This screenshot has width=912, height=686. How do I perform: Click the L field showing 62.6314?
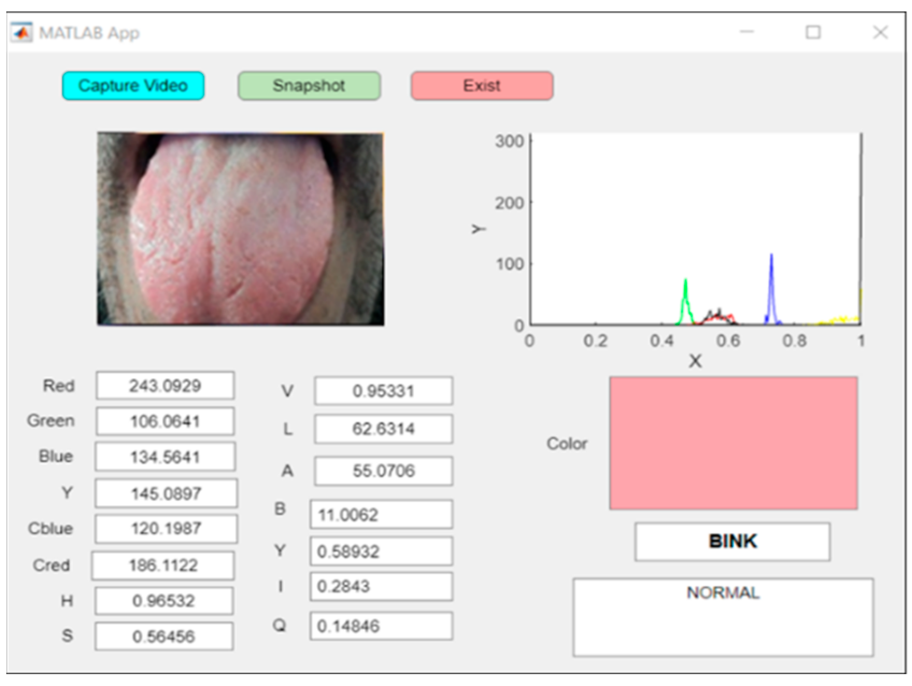(x=383, y=428)
